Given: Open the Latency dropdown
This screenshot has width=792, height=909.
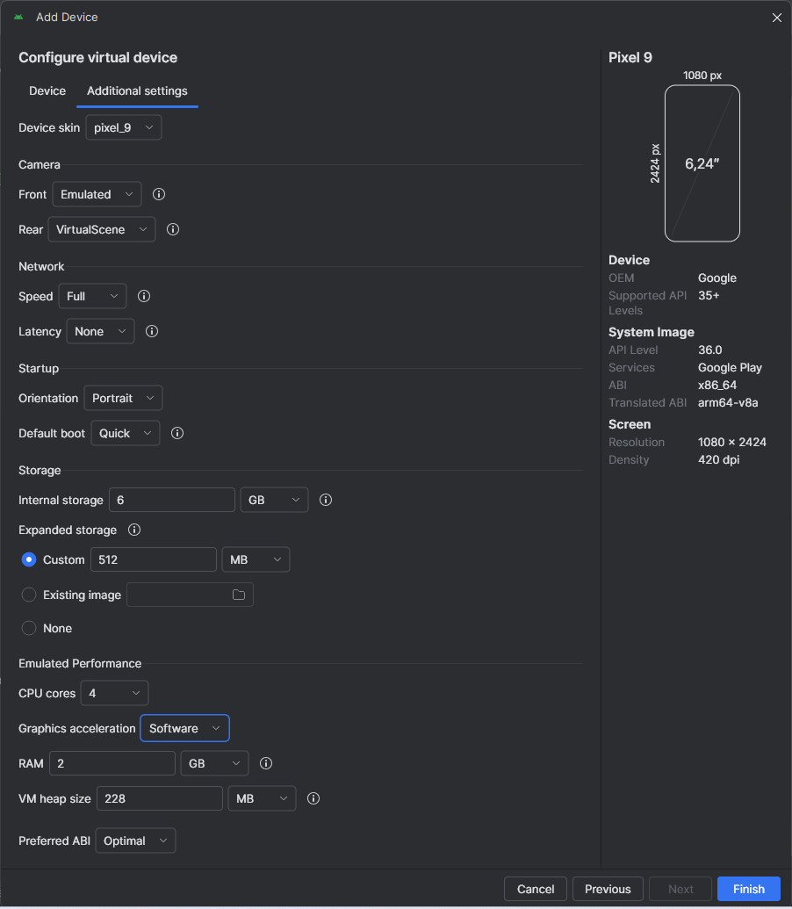Looking at the screenshot, I should pyautogui.click(x=100, y=331).
